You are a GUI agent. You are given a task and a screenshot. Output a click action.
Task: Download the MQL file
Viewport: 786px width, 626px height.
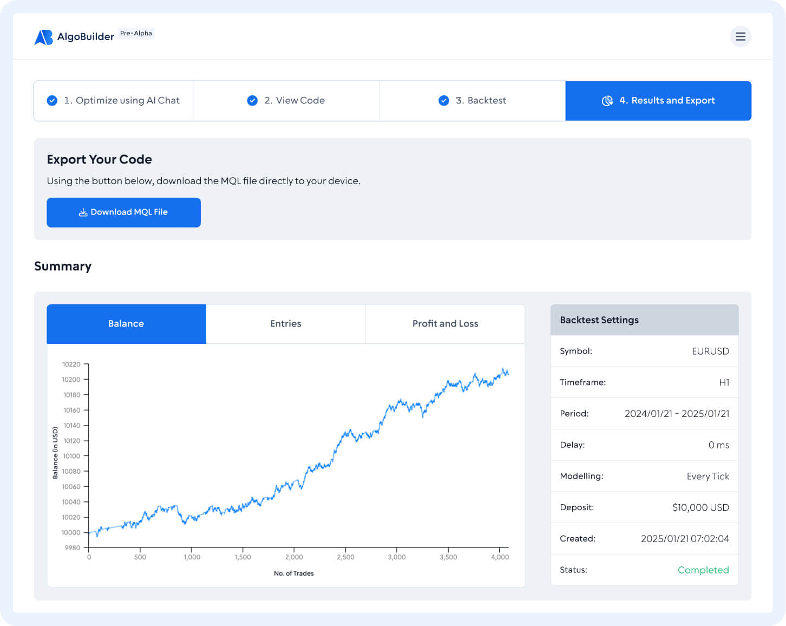pos(123,212)
